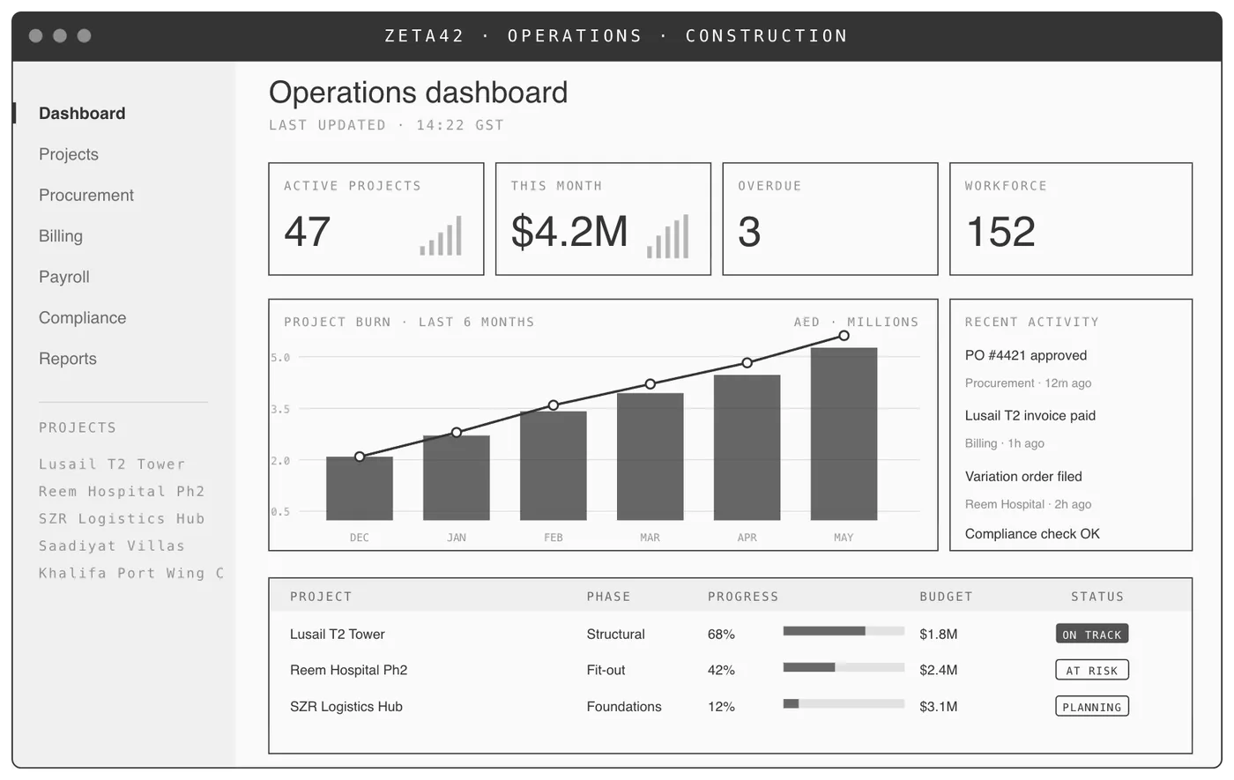Click the APR bar in the burn chart

tap(747, 448)
